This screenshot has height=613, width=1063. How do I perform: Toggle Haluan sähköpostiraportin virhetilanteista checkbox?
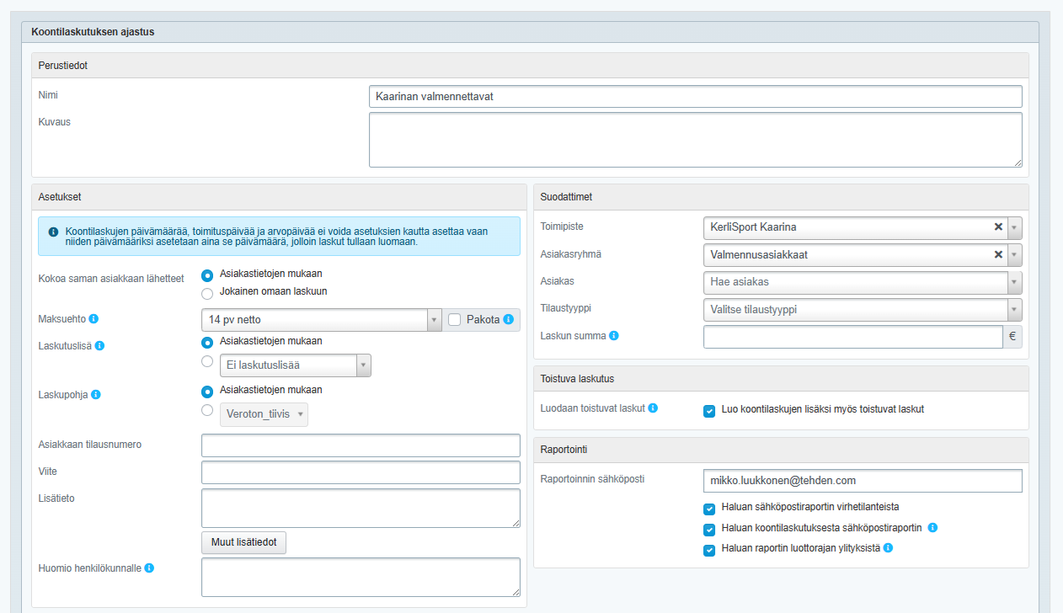click(709, 508)
